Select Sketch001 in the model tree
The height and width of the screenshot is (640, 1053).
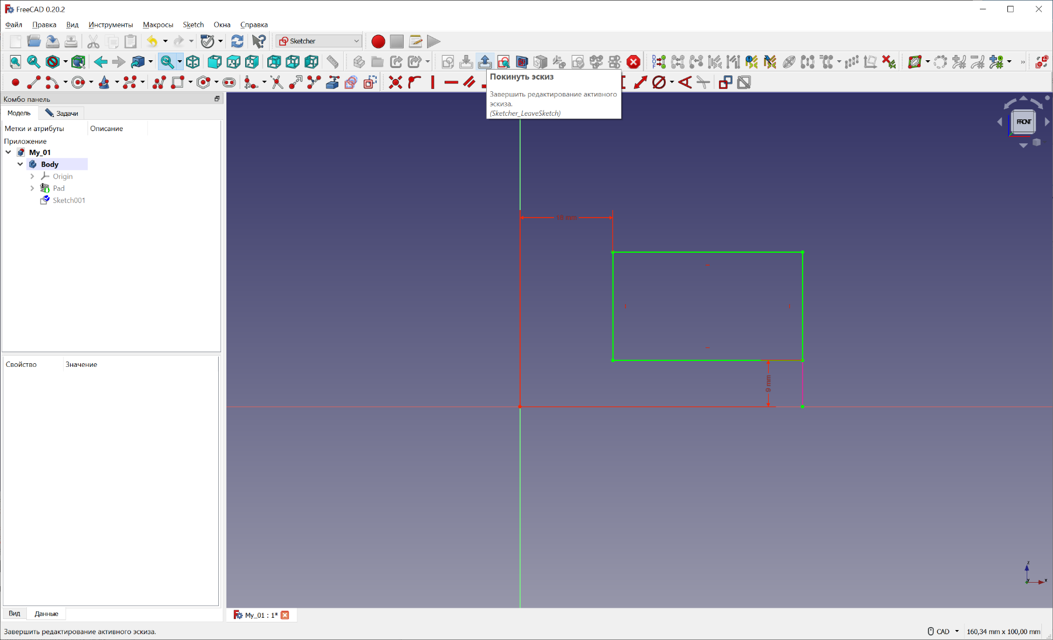68,200
